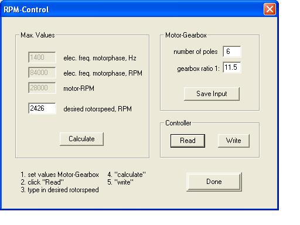Select the gearbox ratio input field

[x=232, y=67]
